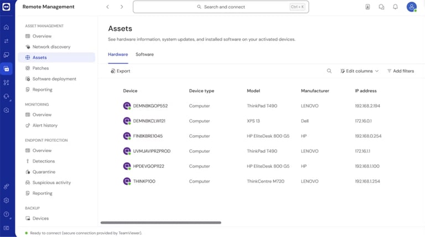Click the DEMNBKGOP552 device icon
Screen dimensions: 425x237
[127, 106]
